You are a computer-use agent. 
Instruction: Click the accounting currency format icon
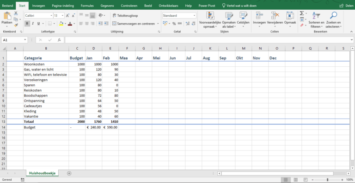[x=165, y=23]
